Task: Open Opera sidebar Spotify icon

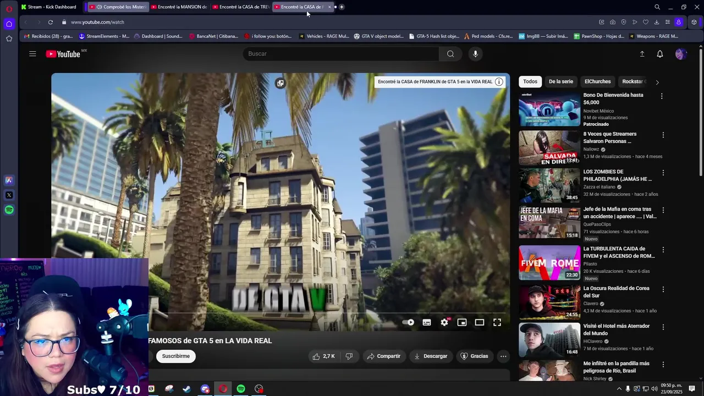Action: 9,210
